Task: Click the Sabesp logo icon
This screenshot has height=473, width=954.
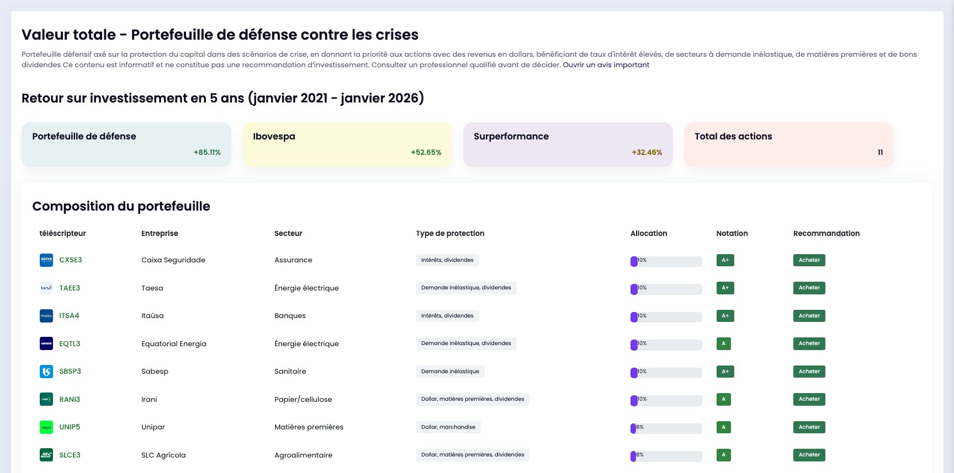Action: point(46,372)
